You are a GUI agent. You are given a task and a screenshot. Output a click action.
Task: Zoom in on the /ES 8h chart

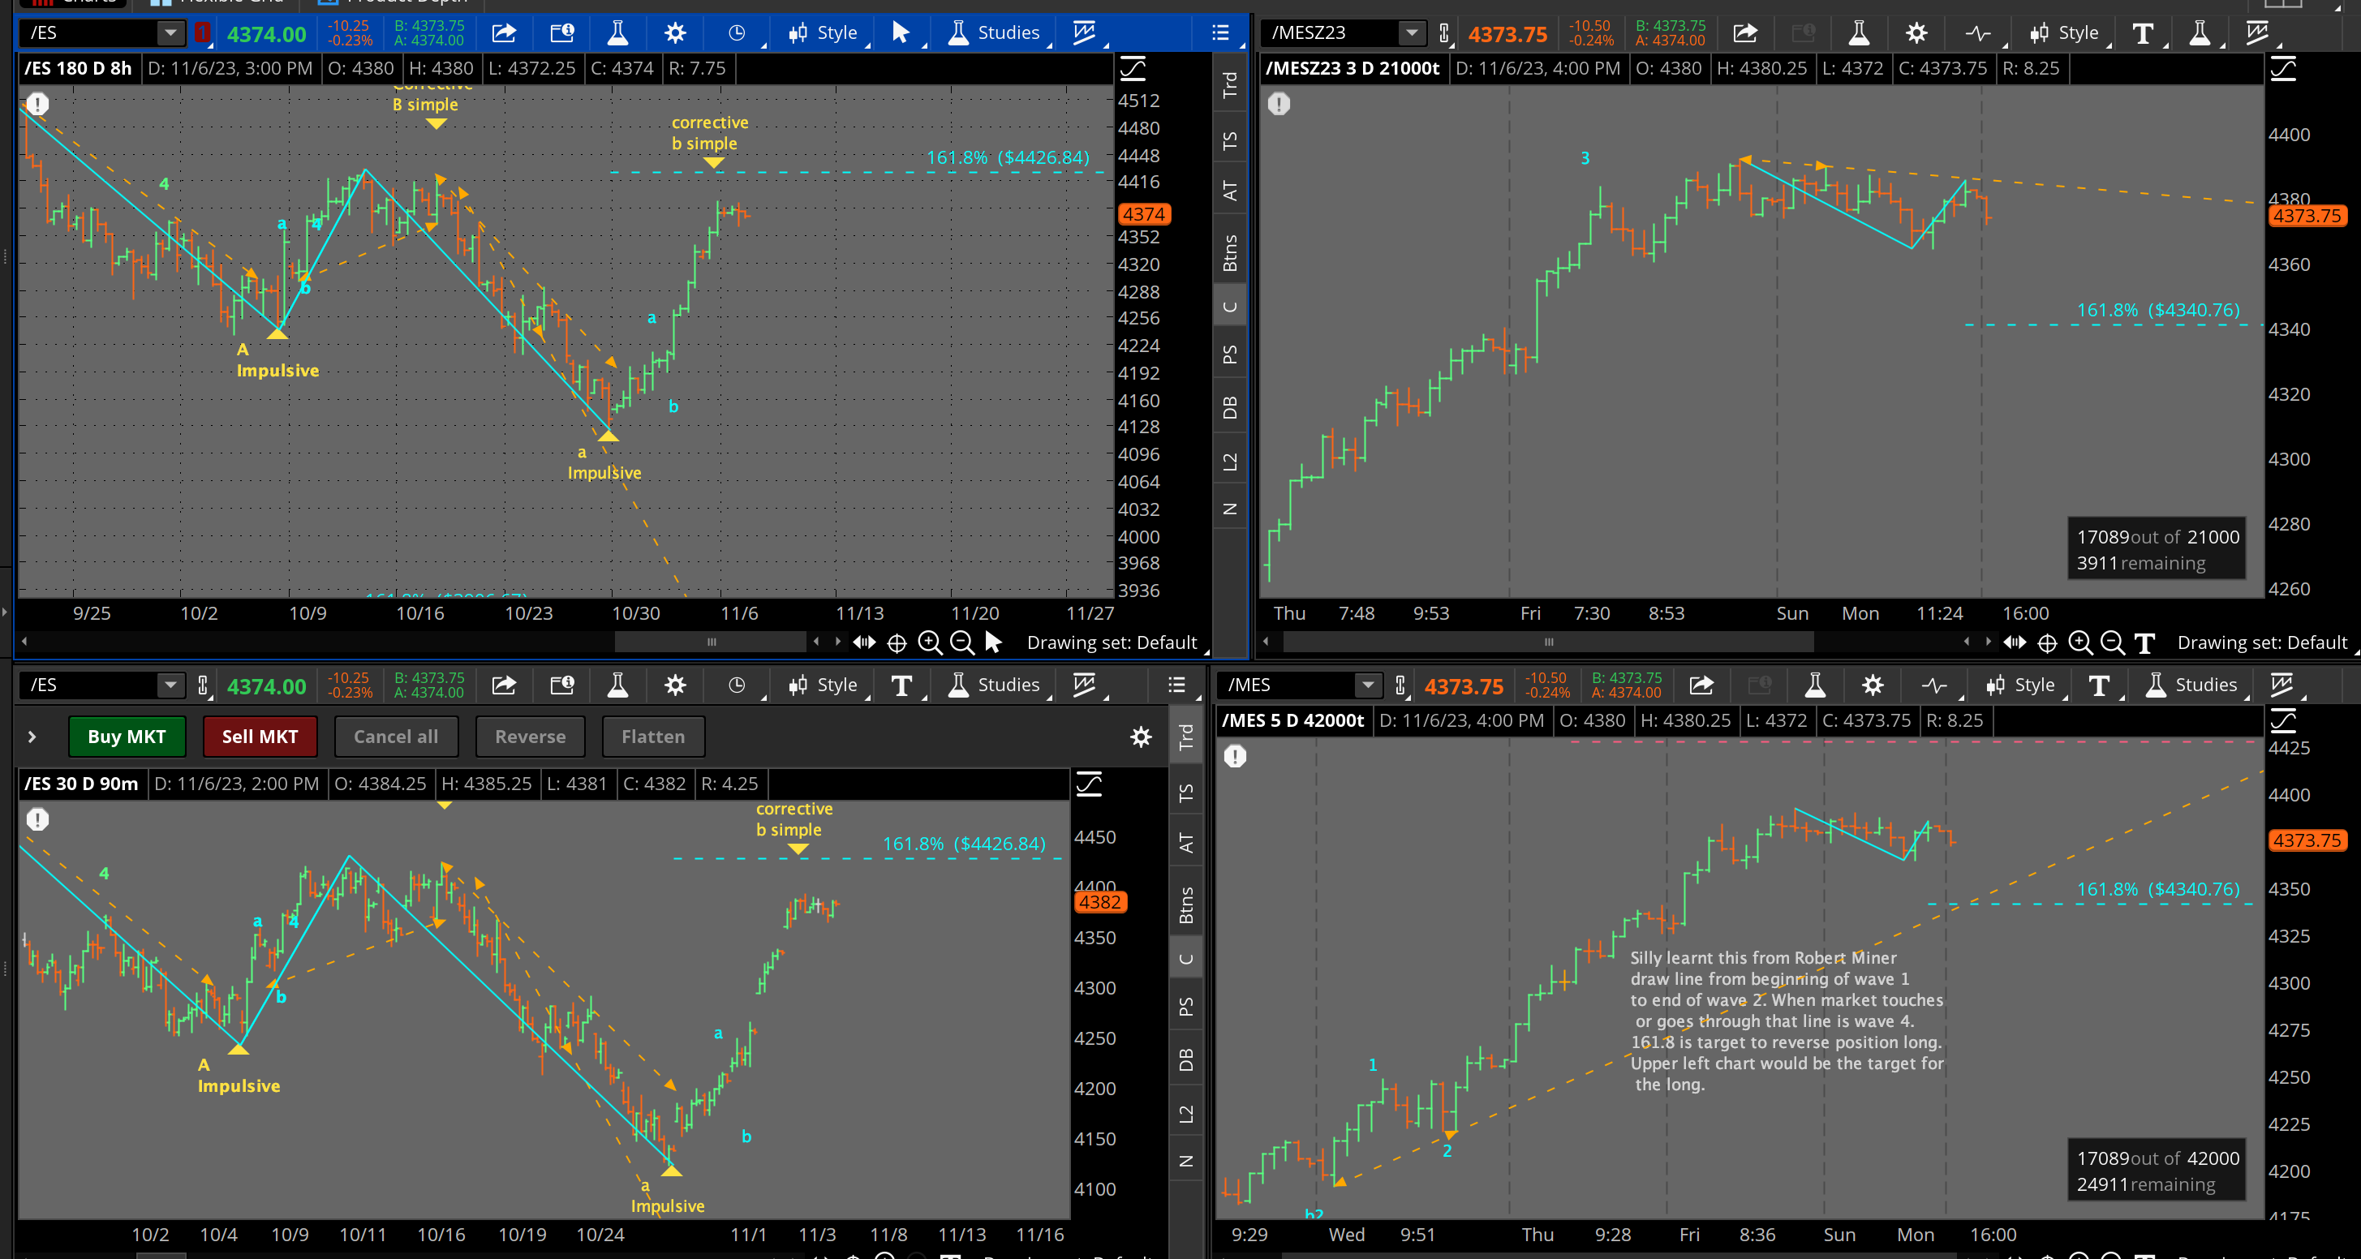(929, 642)
